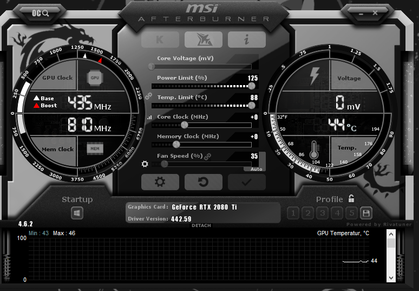The height and width of the screenshot is (291, 419).
Task: Click the 44 °C temperature readout
Action: pyautogui.click(x=342, y=125)
